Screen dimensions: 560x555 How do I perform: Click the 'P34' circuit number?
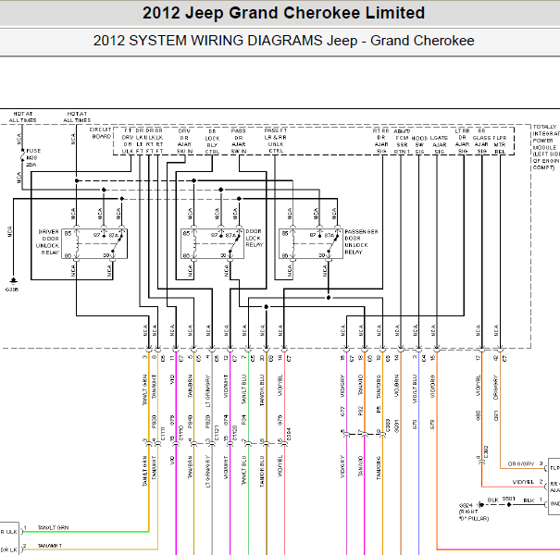point(244,420)
